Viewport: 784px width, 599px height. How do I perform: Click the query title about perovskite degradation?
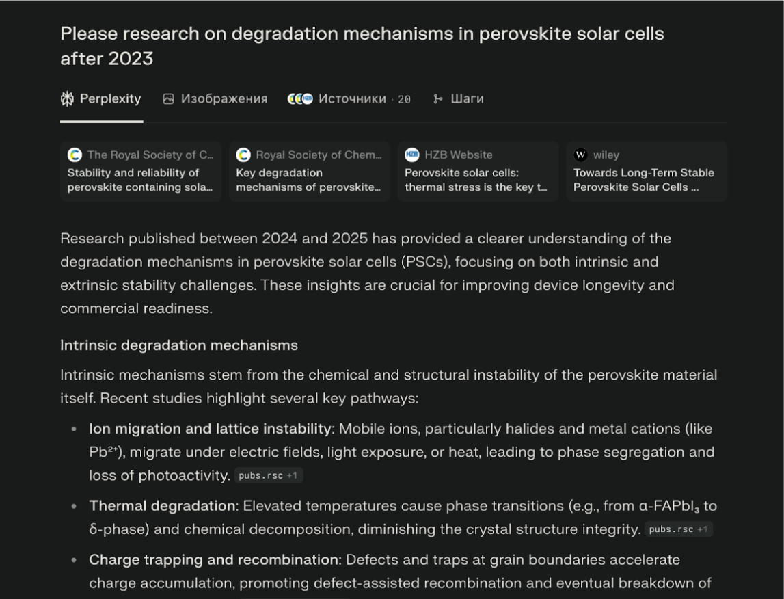point(362,46)
